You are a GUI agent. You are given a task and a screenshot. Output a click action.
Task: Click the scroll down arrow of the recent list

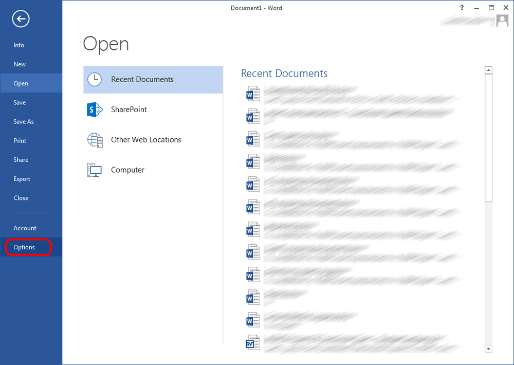click(x=488, y=349)
